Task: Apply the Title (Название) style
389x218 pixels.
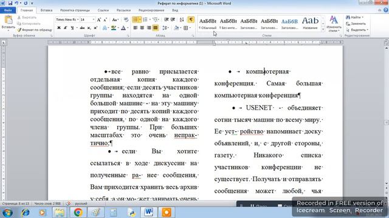Action: (x=310, y=24)
